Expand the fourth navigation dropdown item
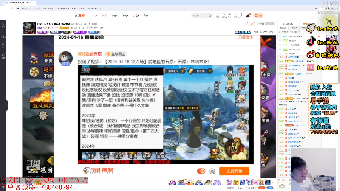This screenshot has height=191, width=340. click(125, 16)
